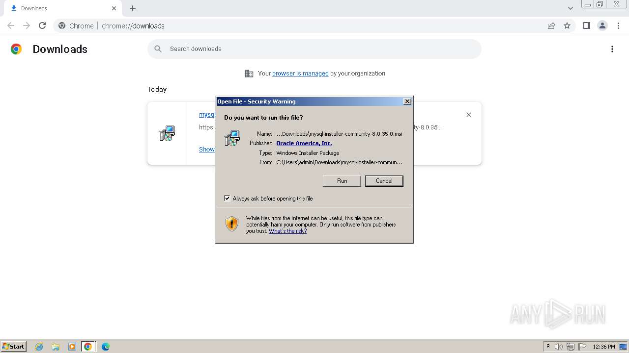Close the Security Warning dialog with X

407,101
